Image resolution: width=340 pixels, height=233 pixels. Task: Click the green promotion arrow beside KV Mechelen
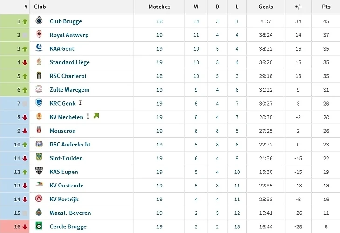(x=96, y=116)
